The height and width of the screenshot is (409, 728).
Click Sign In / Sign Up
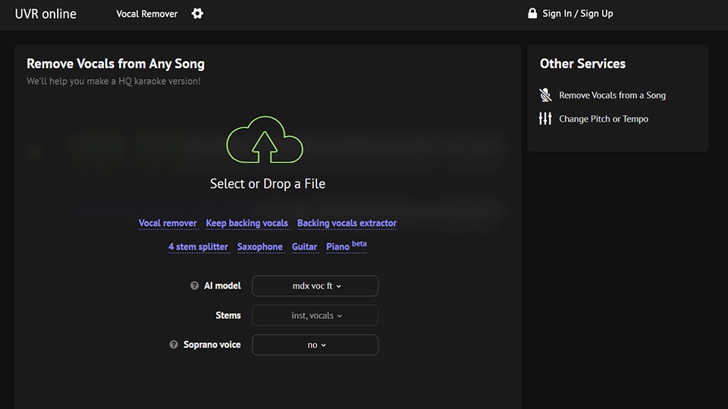pos(578,14)
